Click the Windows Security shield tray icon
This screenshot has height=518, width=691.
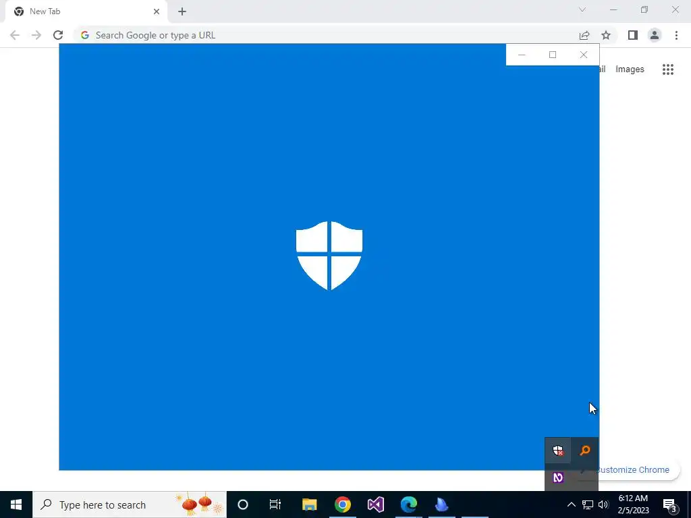click(558, 451)
